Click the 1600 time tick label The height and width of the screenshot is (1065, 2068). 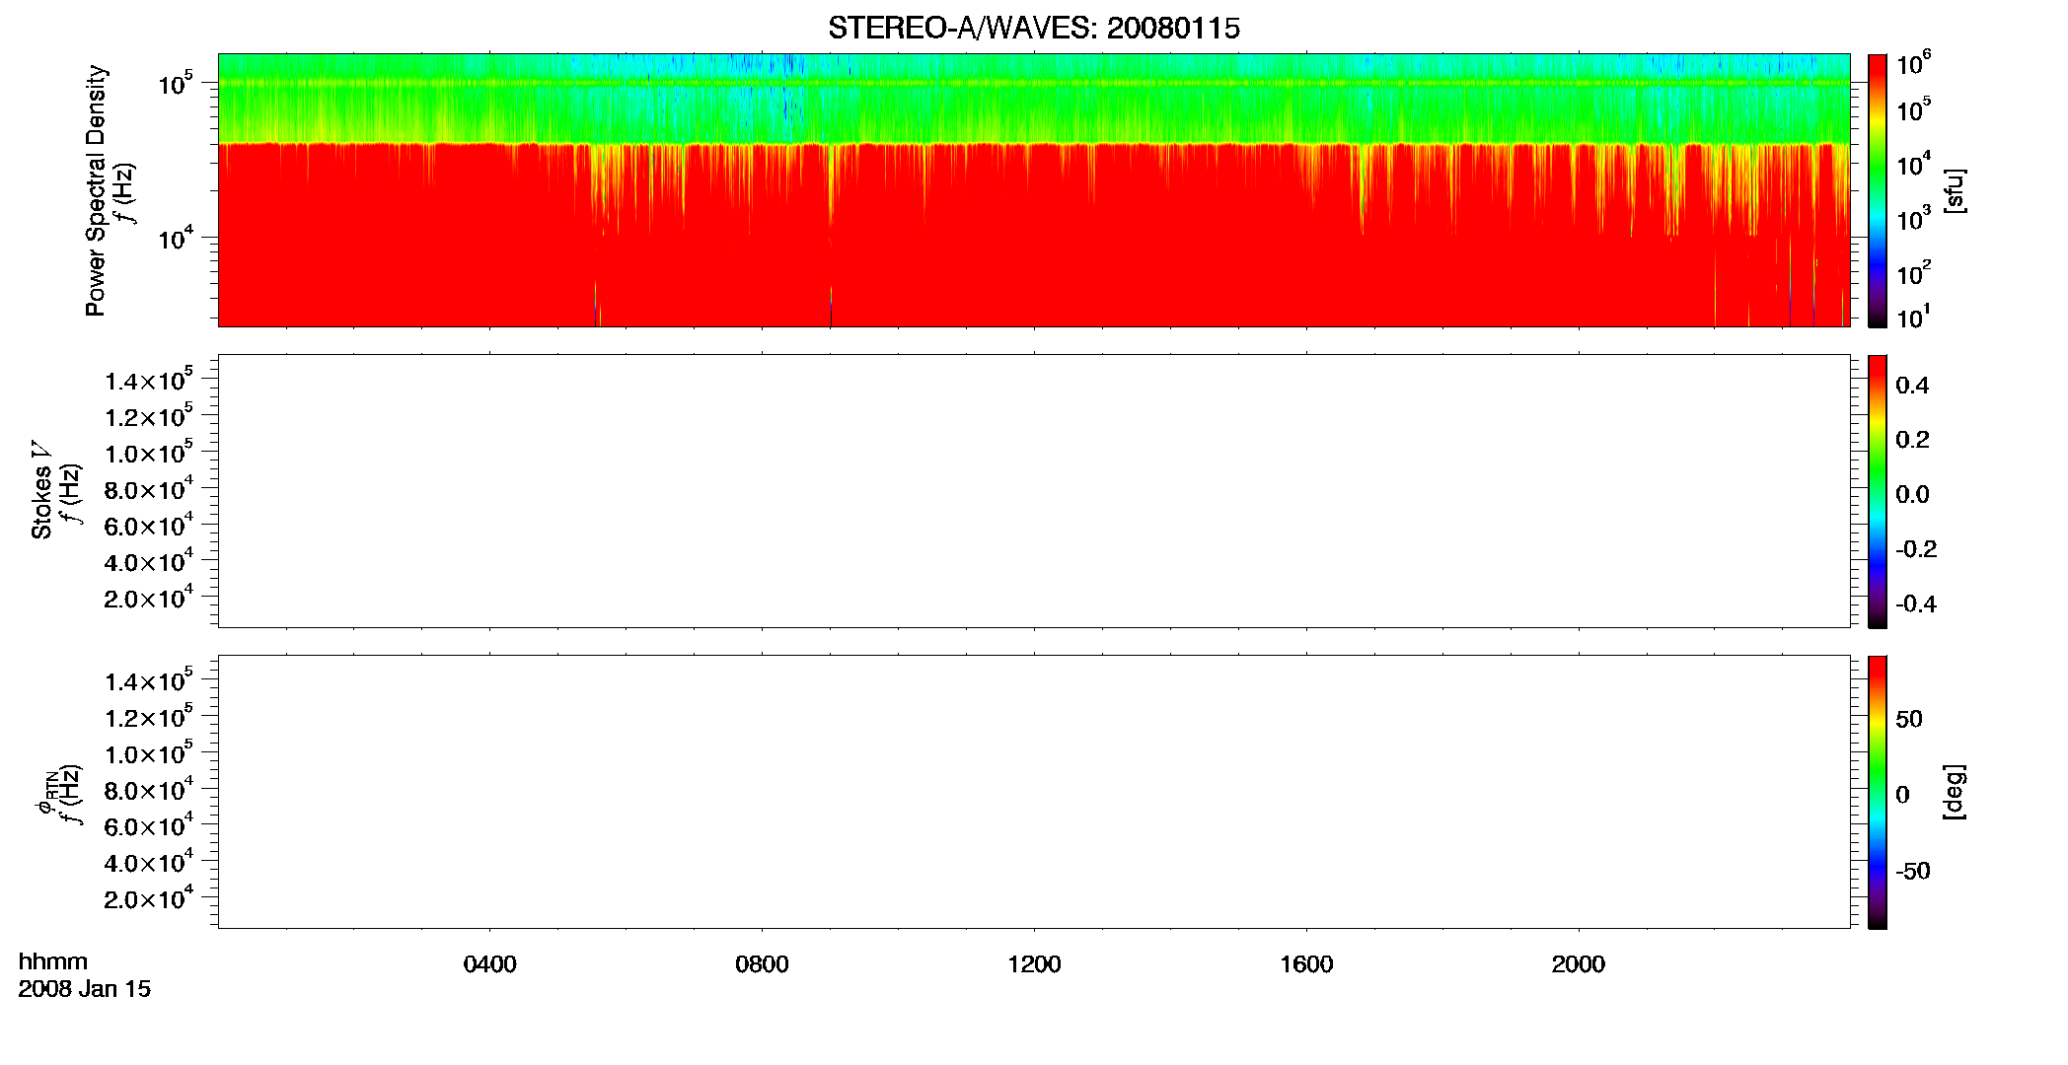tap(1306, 964)
